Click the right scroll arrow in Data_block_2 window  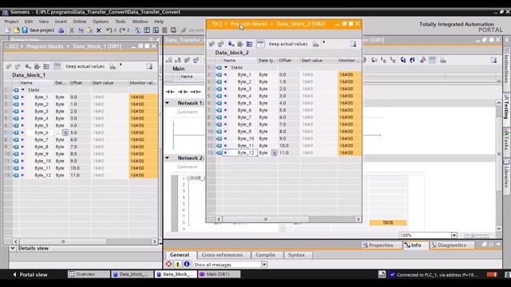point(358,219)
